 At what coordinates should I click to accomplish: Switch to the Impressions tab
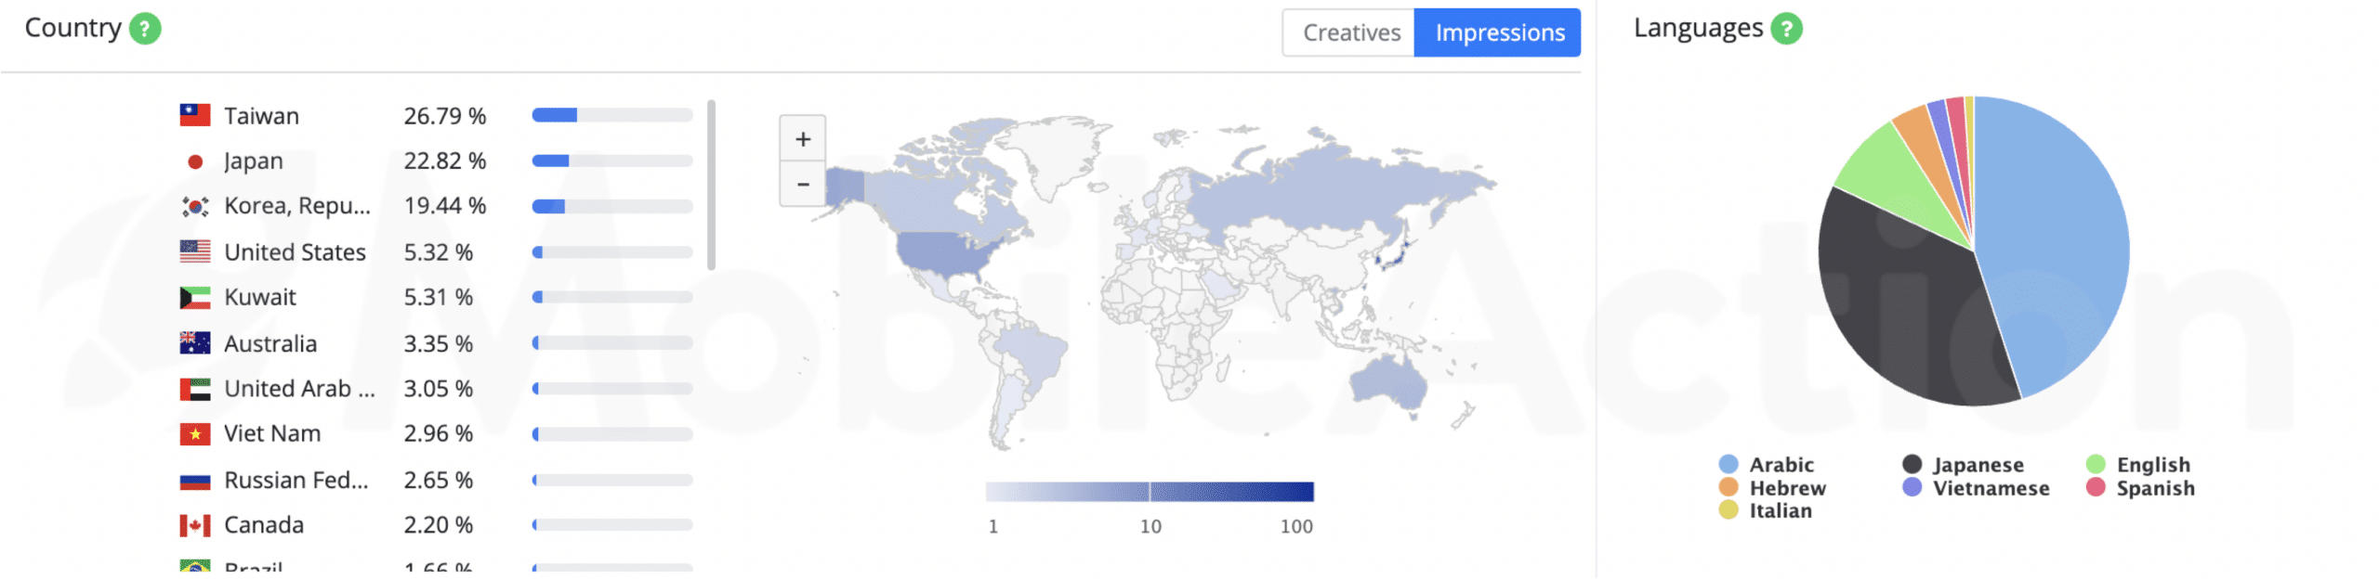click(1497, 32)
